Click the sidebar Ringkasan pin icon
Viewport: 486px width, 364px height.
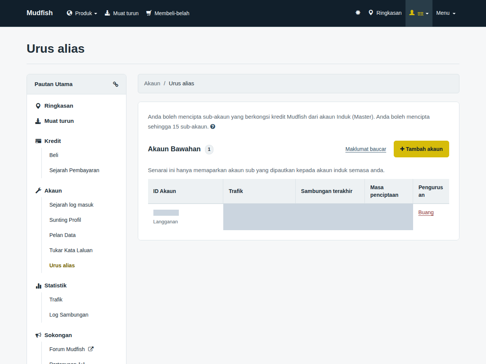(x=38, y=106)
